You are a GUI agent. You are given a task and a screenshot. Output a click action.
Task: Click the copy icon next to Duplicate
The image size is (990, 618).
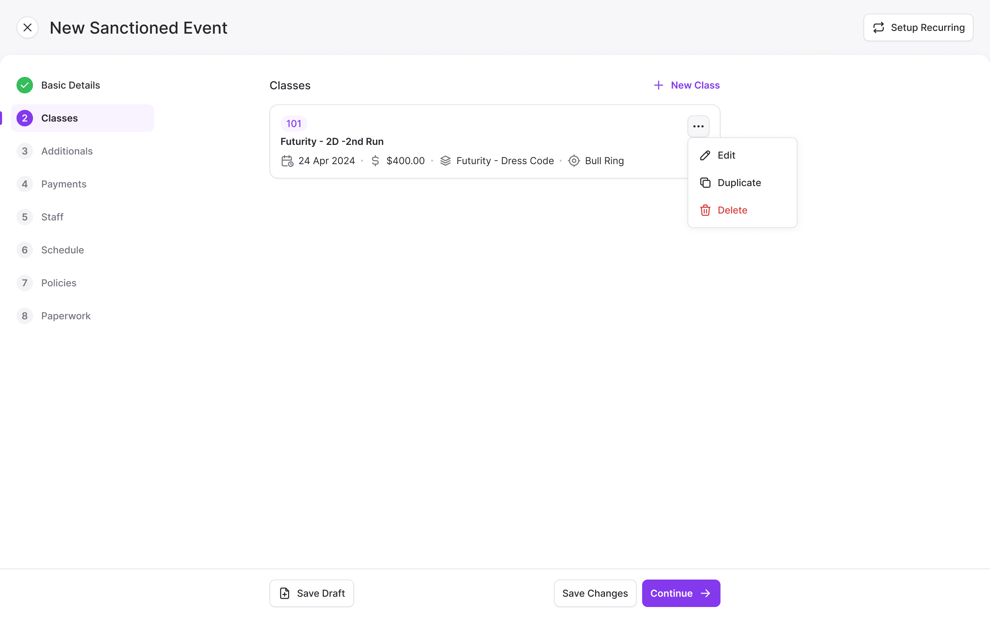pyautogui.click(x=705, y=183)
